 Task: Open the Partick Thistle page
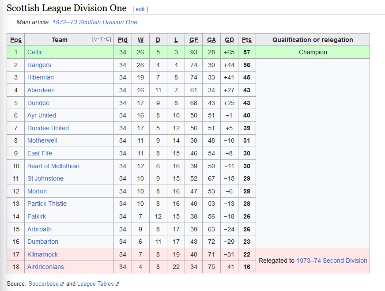tap(47, 204)
